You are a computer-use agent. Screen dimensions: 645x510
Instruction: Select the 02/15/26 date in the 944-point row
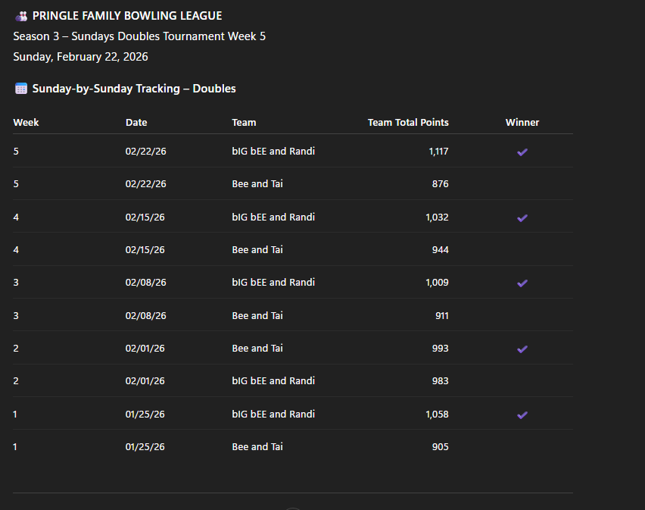pos(145,250)
